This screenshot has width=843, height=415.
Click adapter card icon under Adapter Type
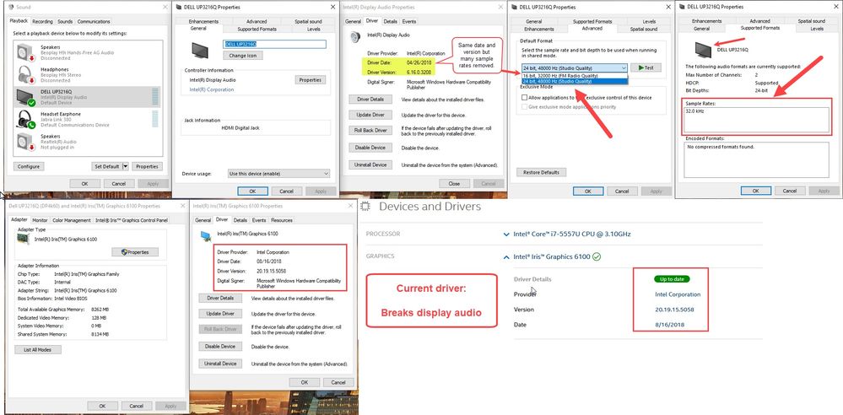click(x=23, y=239)
